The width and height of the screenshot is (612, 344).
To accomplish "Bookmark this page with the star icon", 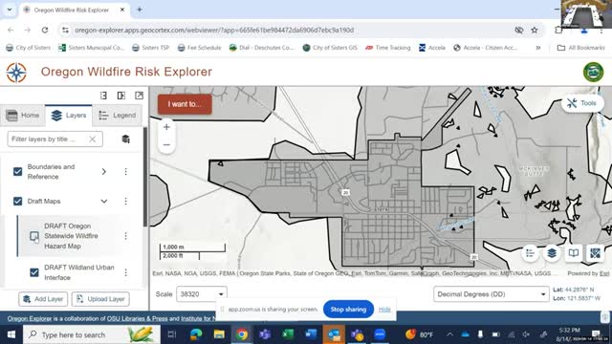I will pyautogui.click(x=535, y=30).
